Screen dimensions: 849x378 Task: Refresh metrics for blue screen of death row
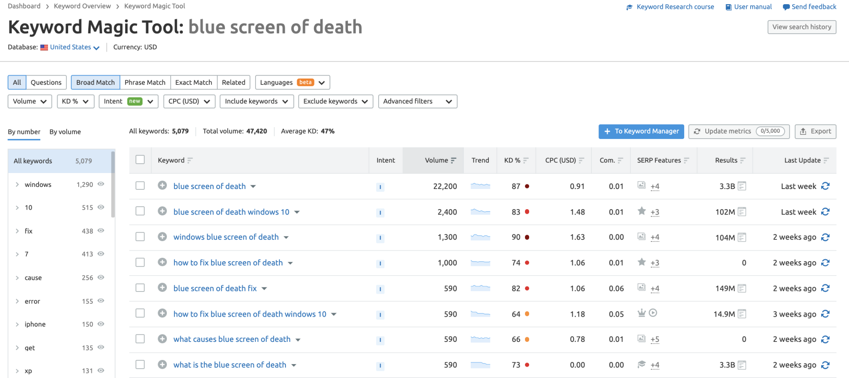tap(825, 186)
